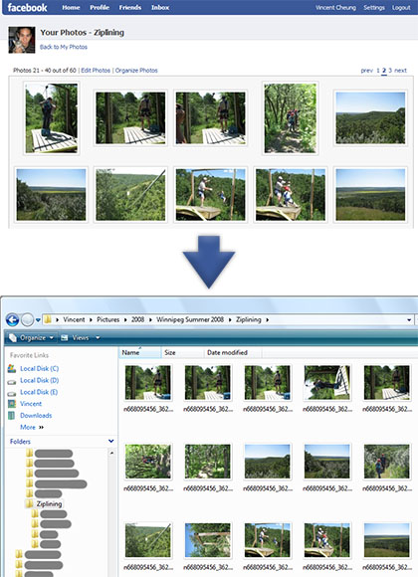Screen dimensions: 418x577
Task: Click the Explorer forward arrow button
Action: (27, 319)
